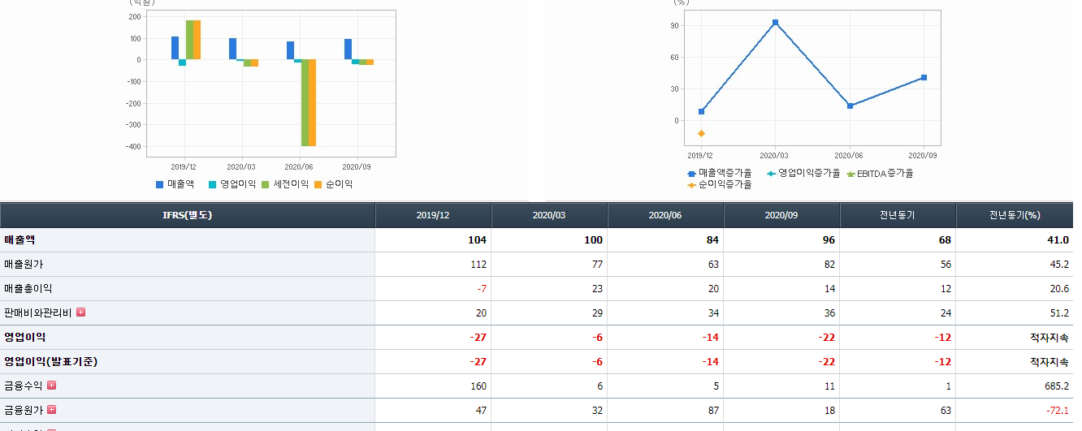Select the 2020/06 table column header
This screenshot has width=1082, height=431.
coord(665,216)
